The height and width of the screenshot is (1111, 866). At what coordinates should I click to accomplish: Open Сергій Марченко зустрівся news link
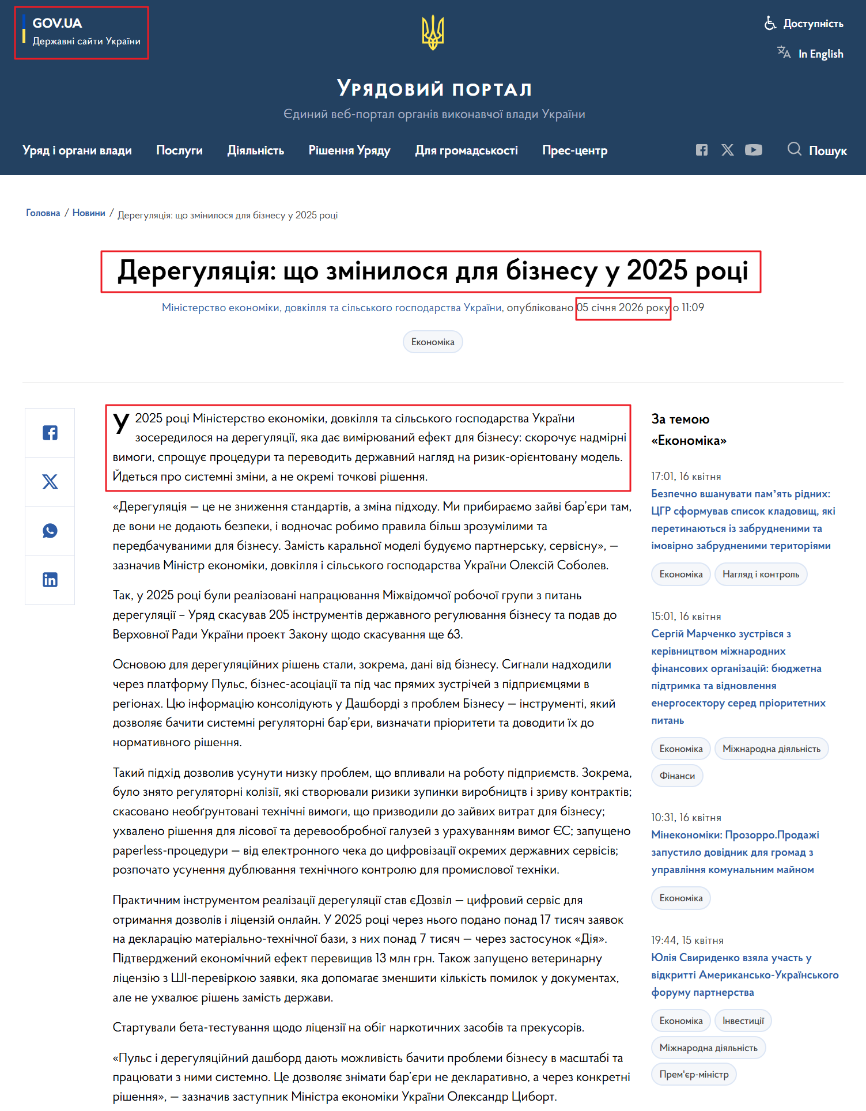(739, 677)
